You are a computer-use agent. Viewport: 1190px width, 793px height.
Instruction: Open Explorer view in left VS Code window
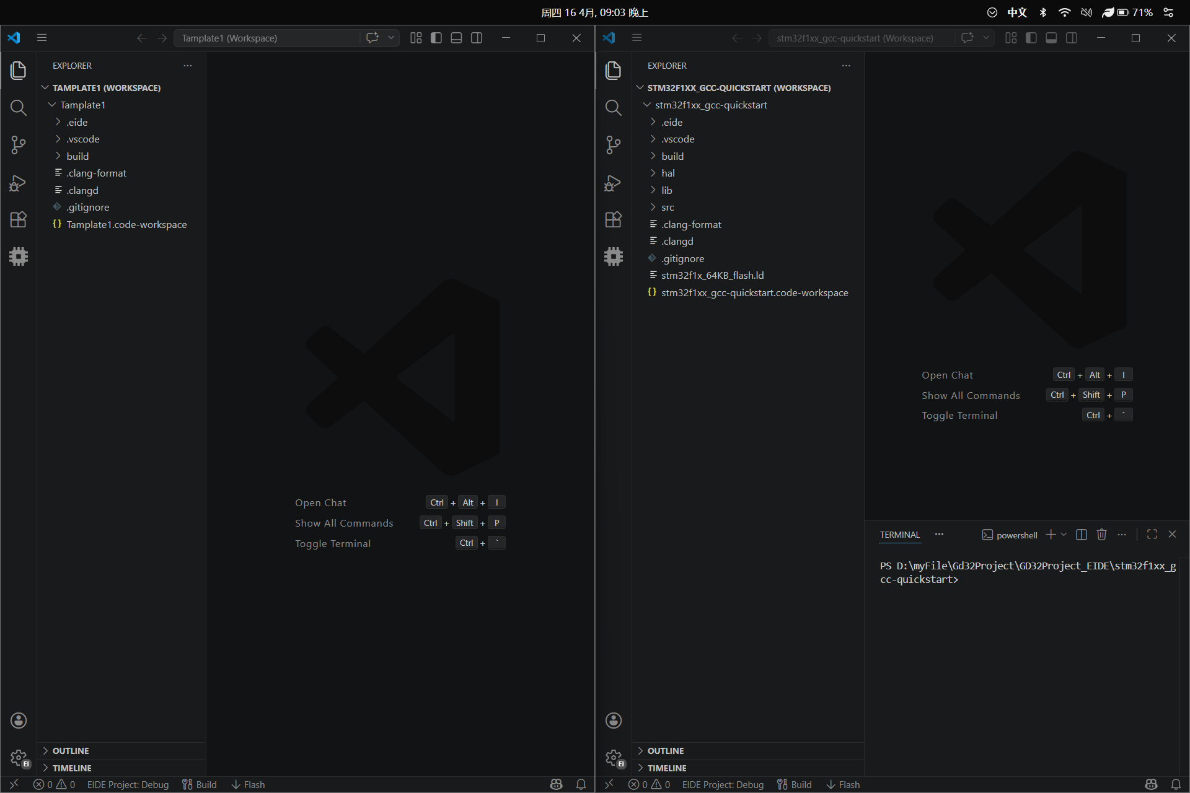pos(19,70)
